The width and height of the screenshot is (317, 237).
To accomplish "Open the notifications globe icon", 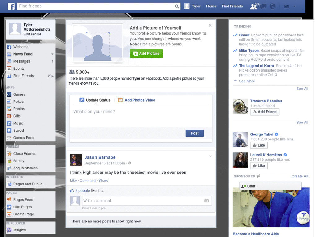I will [x=272, y=6].
